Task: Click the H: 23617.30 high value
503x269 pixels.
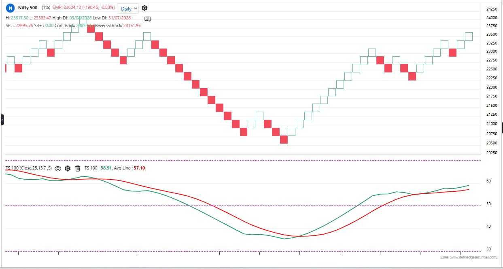Action: point(17,18)
